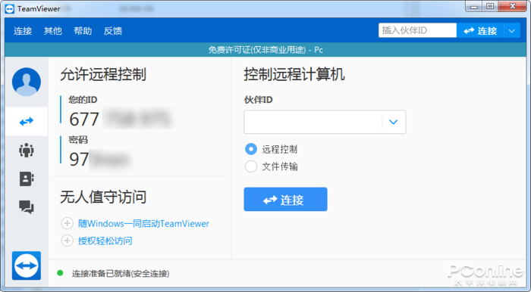Click the TeamViewer logo at sidebar bottom
The height and width of the screenshot is (292, 531).
pyautogui.click(x=27, y=266)
